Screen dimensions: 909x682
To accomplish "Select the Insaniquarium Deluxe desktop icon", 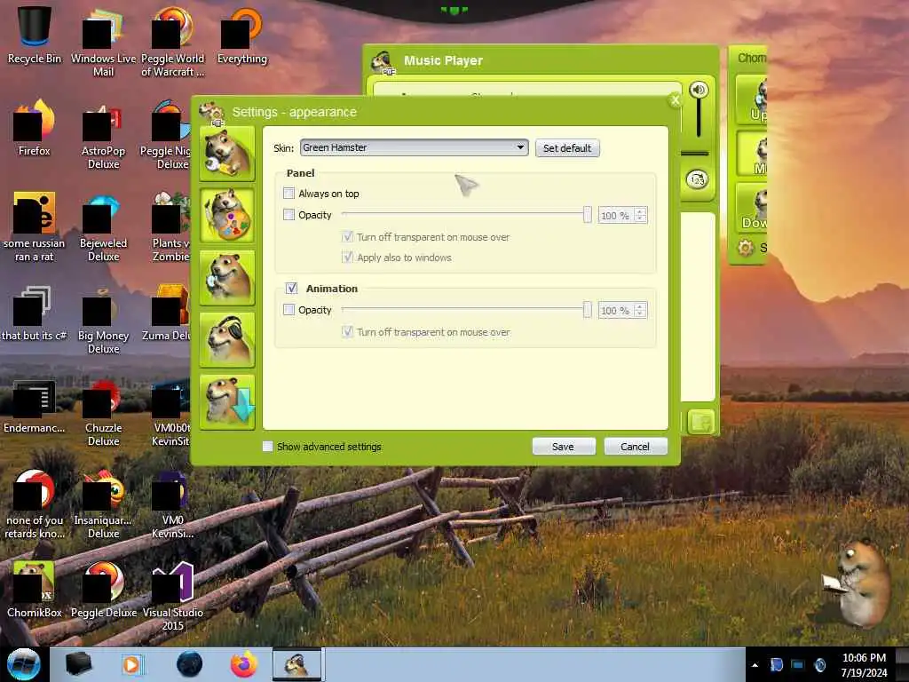I will [103, 504].
